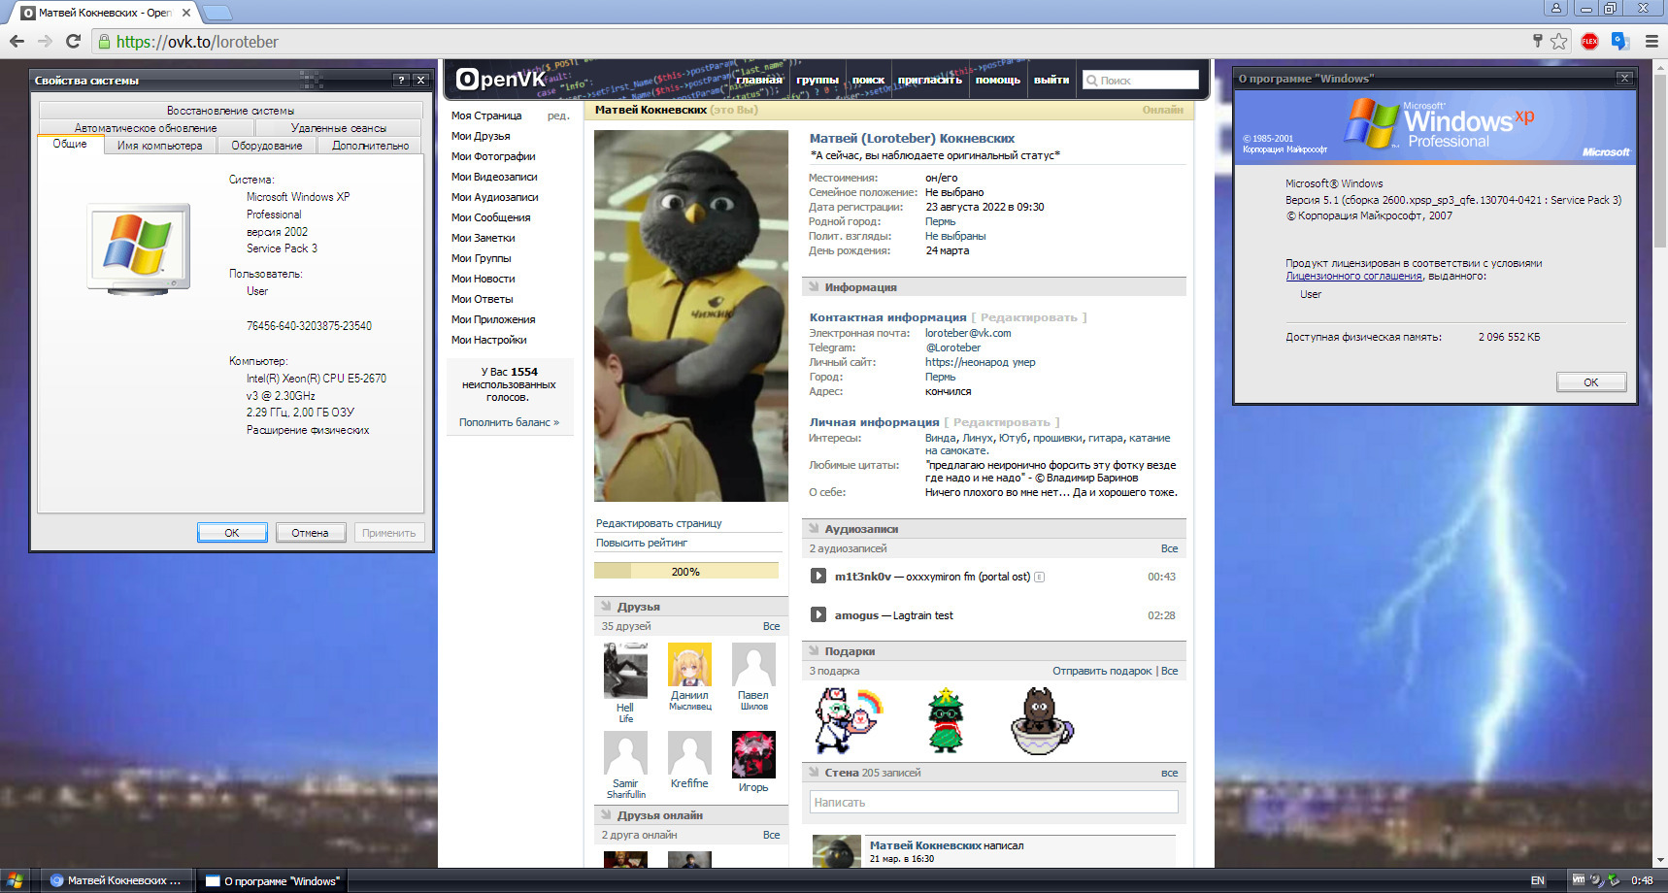Go back with the browser back arrow
This screenshot has width=1668, height=893.
point(17,42)
